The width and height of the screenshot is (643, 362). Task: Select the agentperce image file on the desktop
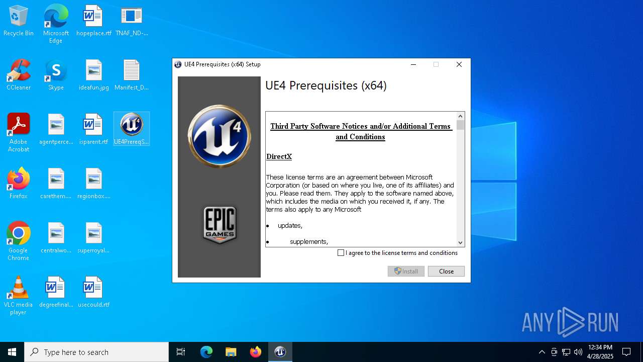coord(56,130)
